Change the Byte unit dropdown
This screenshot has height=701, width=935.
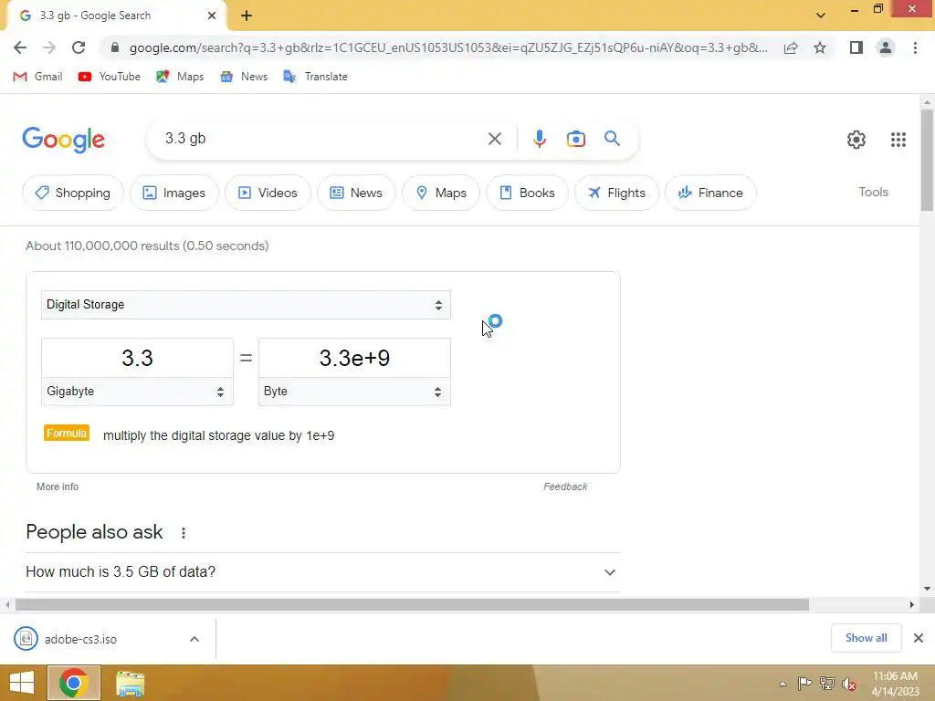tap(354, 392)
